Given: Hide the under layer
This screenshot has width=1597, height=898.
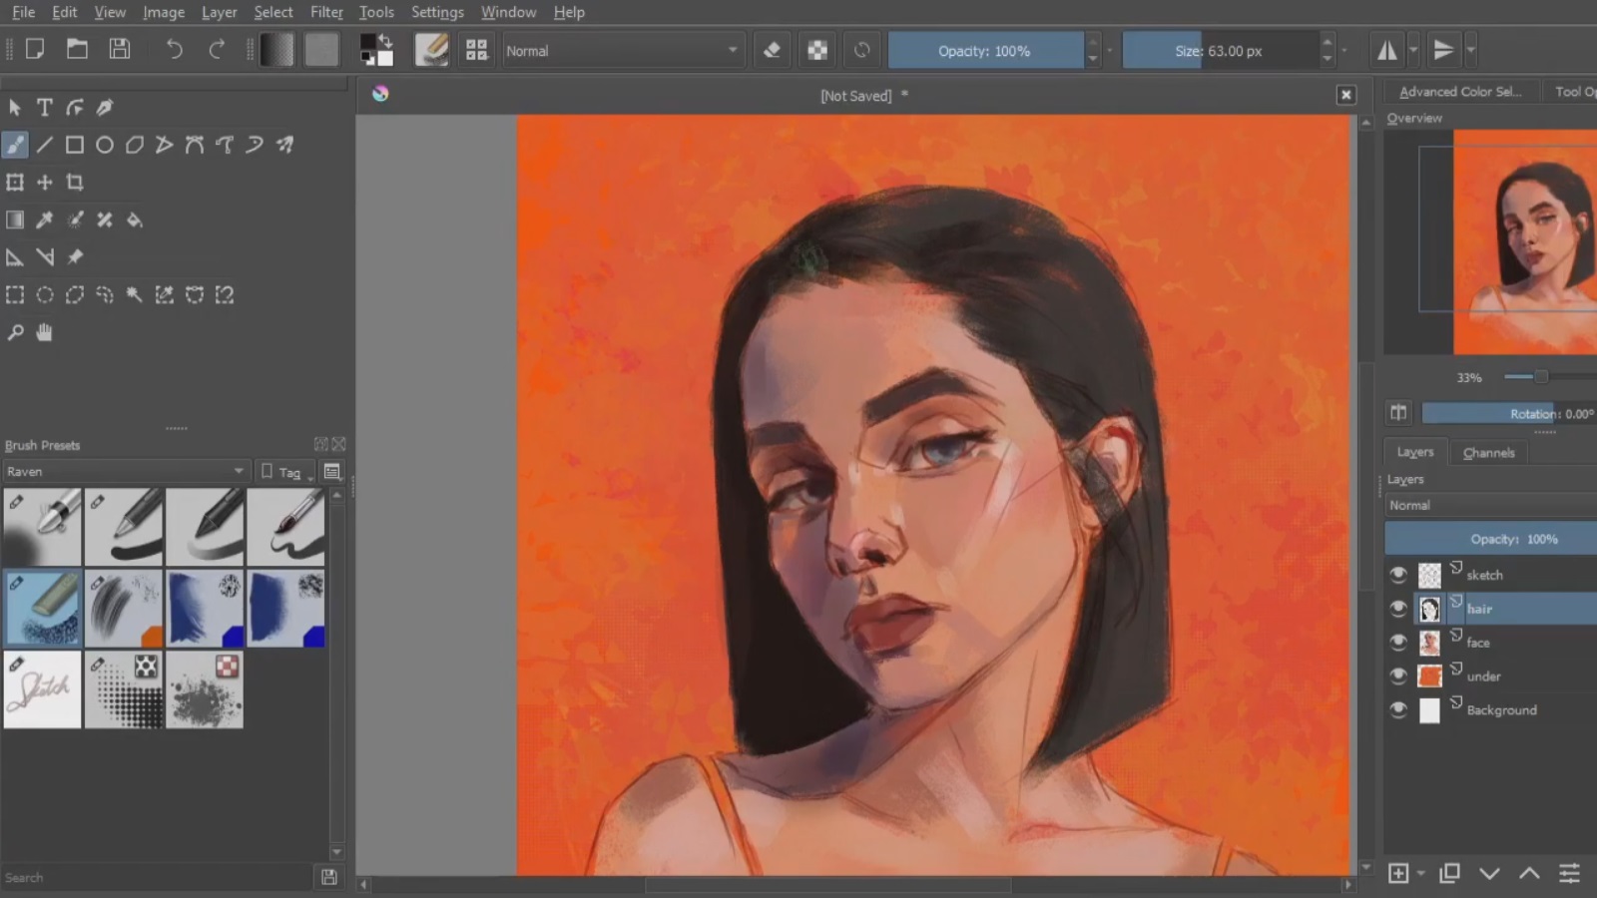Looking at the screenshot, I should (x=1398, y=675).
